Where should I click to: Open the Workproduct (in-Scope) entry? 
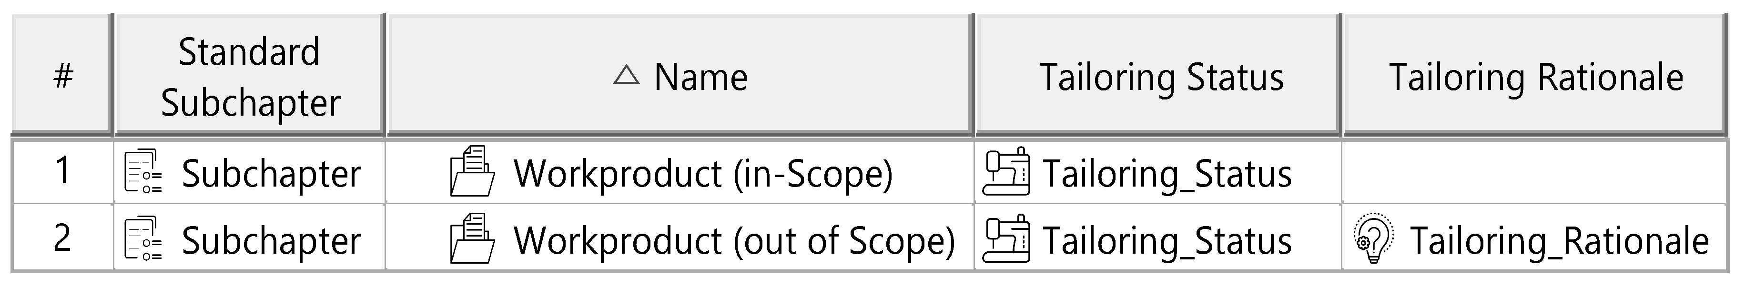703,173
